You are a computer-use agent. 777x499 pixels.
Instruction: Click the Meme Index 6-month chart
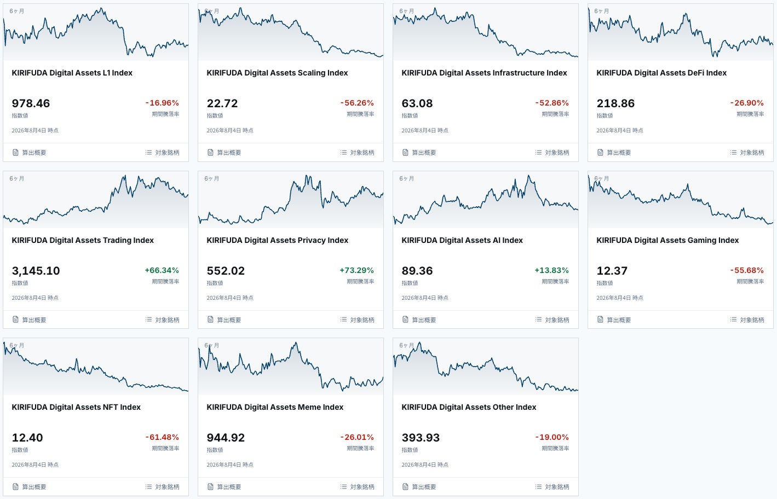pyautogui.click(x=291, y=367)
